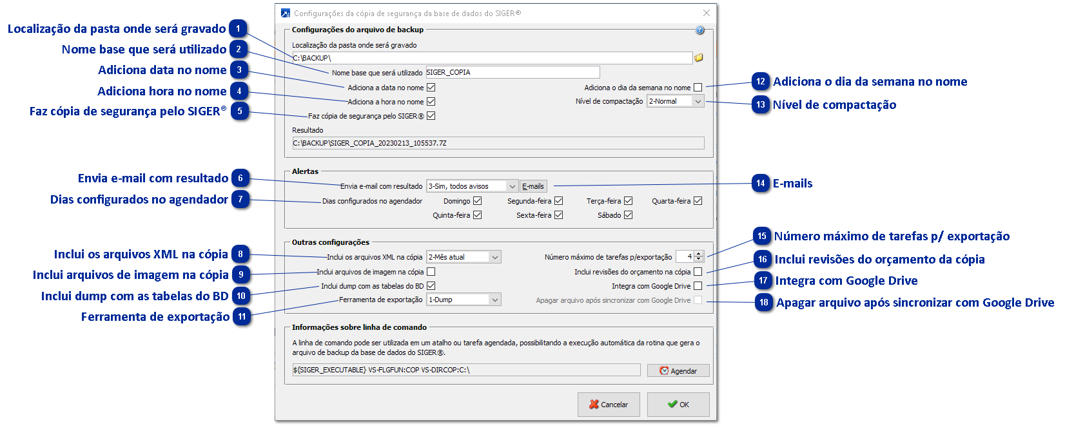The image size is (1065, 431).
Task: Click the 'Informações sobre linha de comando' heading
Action: pyautogui.click(x=359, y=327)
